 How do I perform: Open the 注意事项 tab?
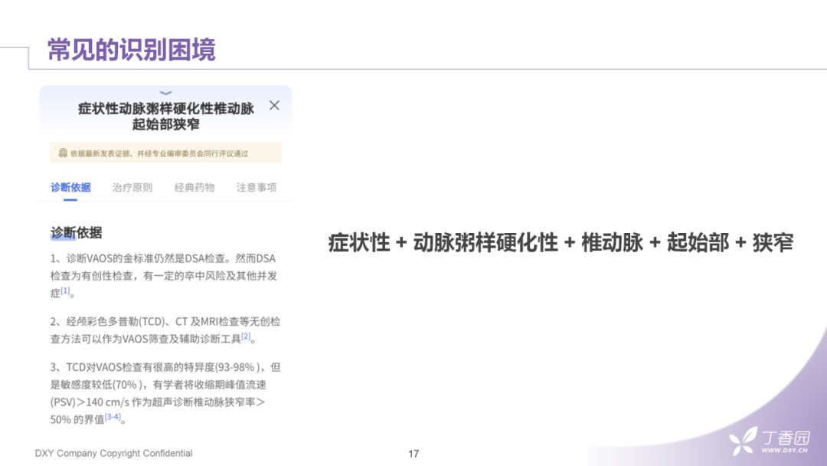257,187
